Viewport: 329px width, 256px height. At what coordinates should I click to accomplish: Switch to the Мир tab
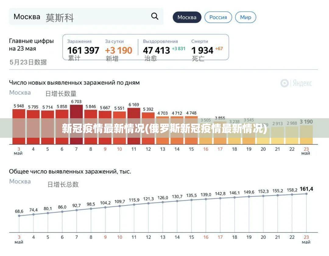[x=246, y=17]
